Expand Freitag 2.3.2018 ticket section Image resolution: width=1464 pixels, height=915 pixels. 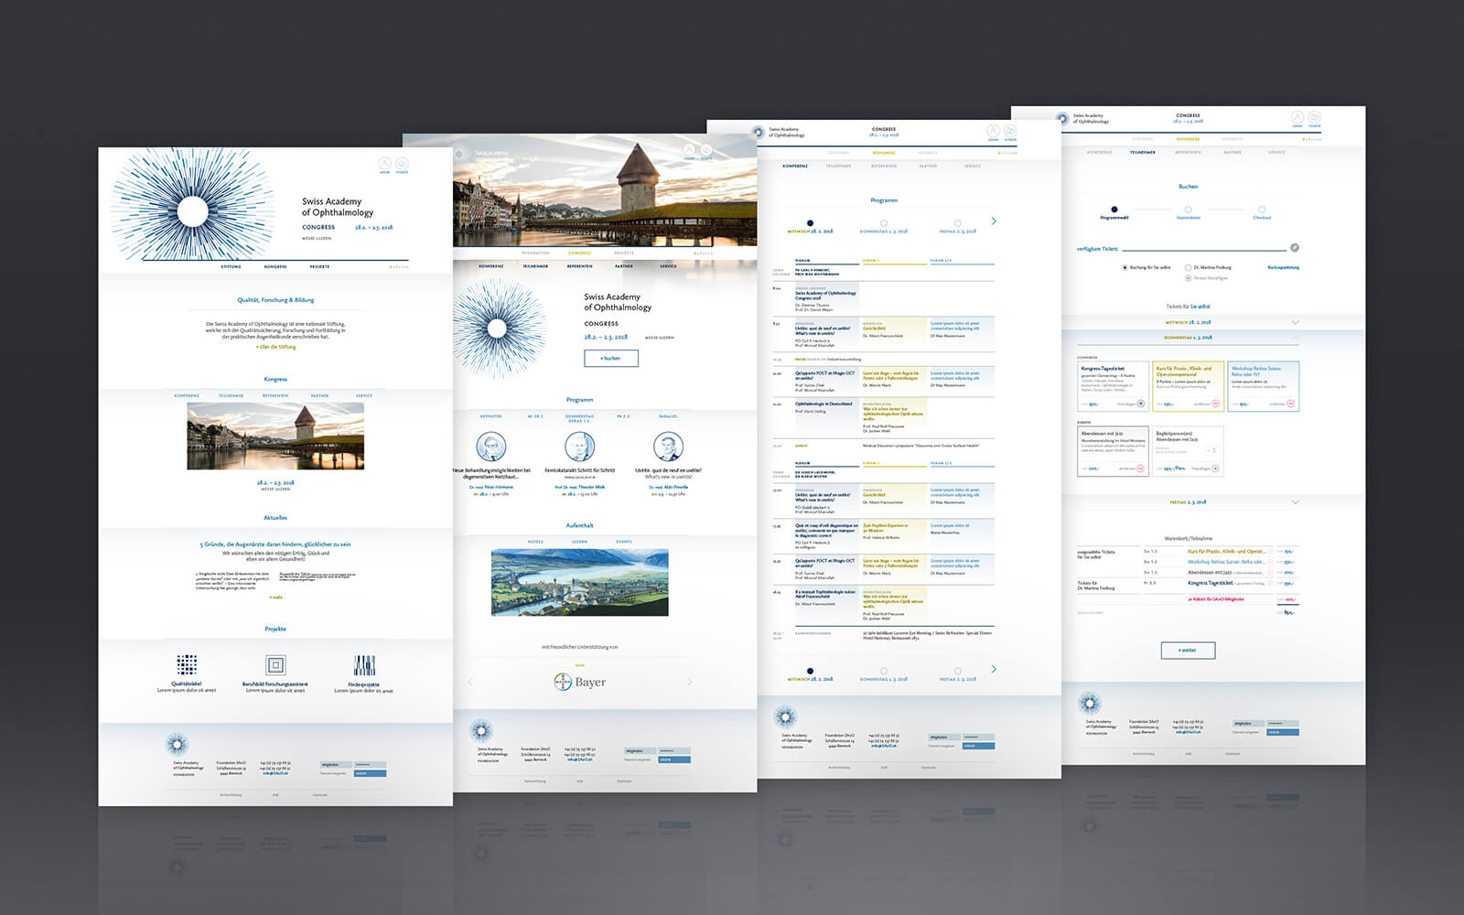point(1295,501)
